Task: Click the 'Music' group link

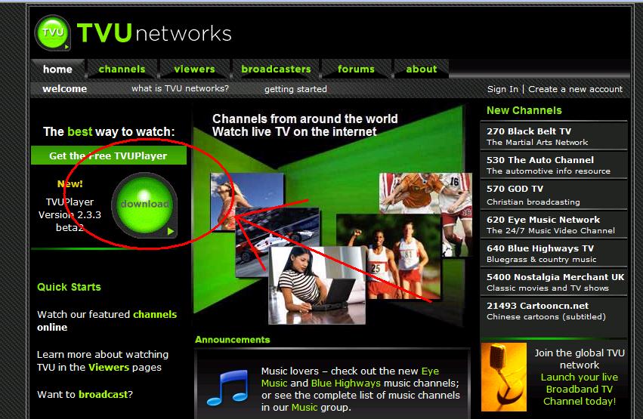Action: point(304,407)
